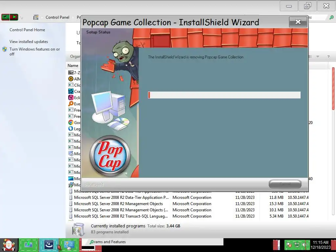336x252 pixels.
Task: Click the Action Center flag tray icon
Action: point(289,245)
